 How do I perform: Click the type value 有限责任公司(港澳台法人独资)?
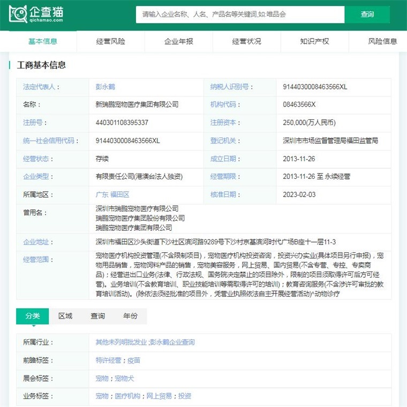click(x=139, y=177)
